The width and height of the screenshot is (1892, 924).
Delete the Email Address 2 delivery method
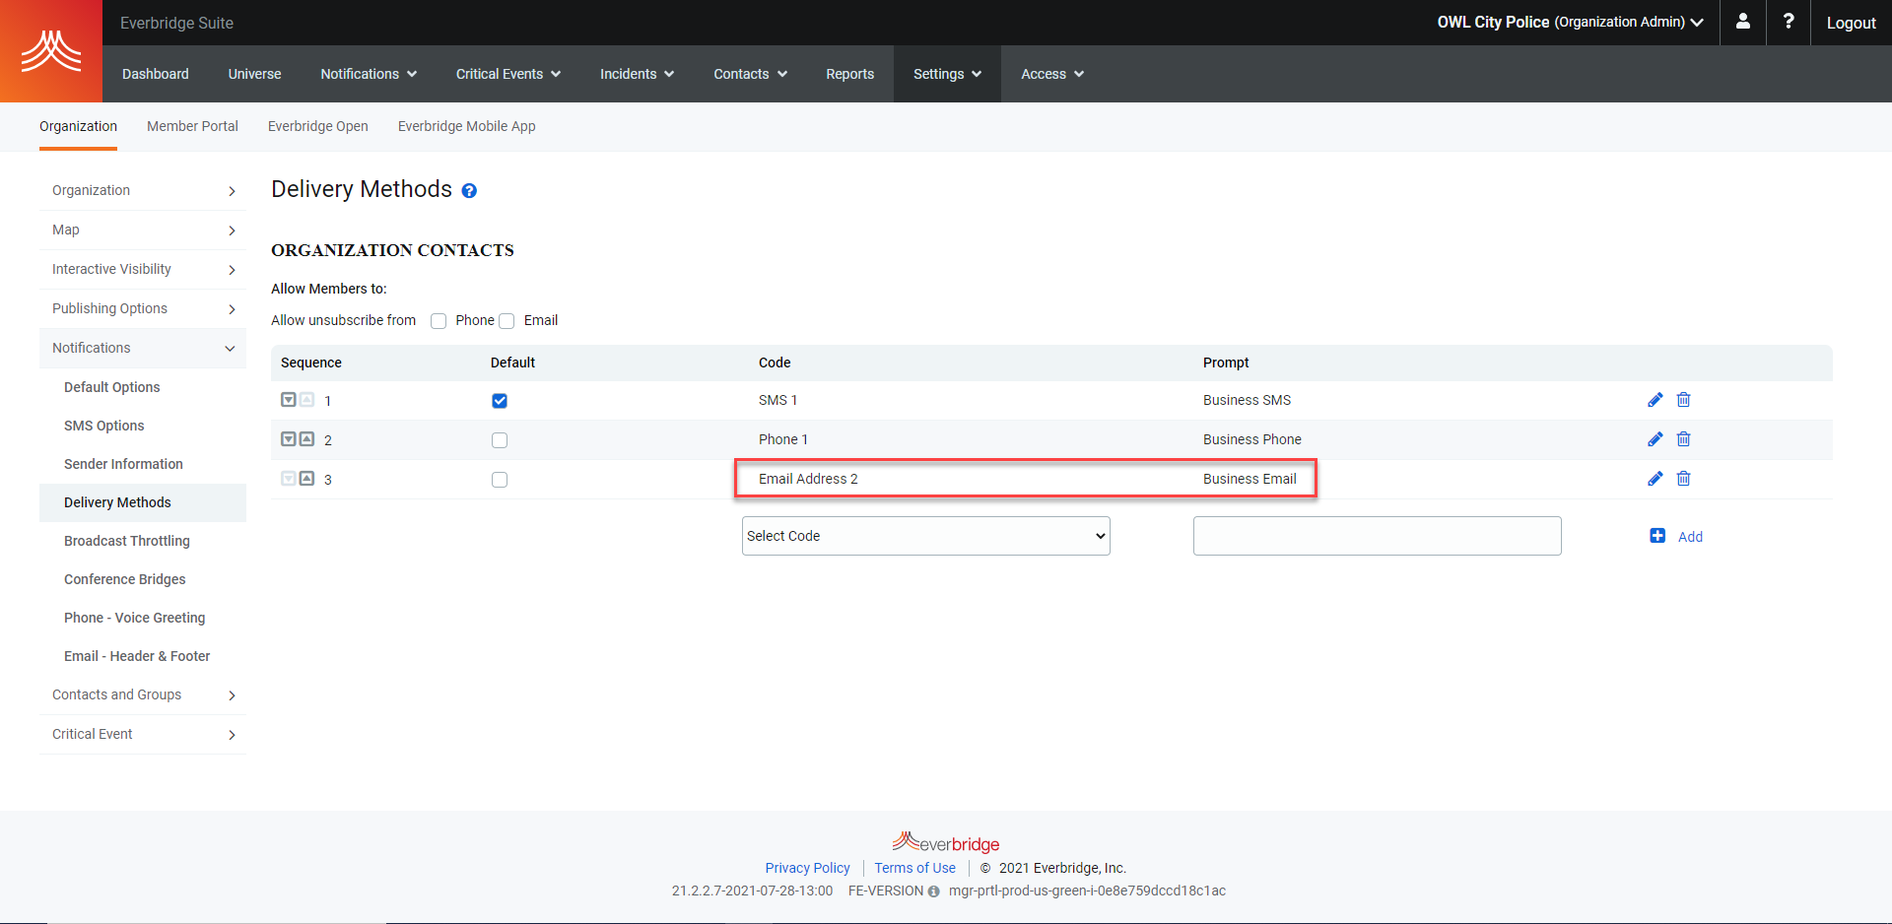point(1683,479)
